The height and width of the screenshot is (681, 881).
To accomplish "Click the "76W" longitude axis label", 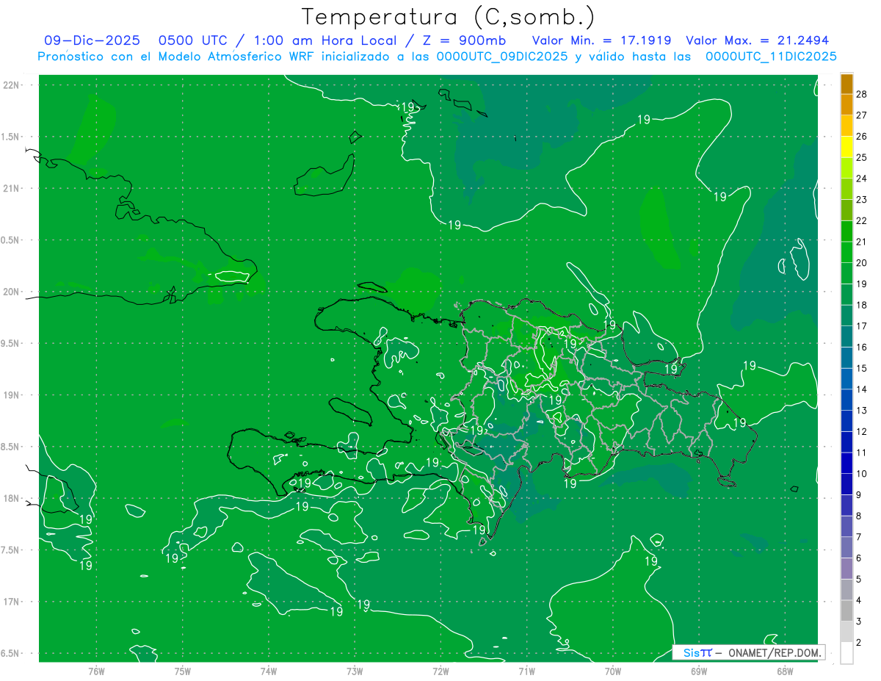I will (96, 671).
